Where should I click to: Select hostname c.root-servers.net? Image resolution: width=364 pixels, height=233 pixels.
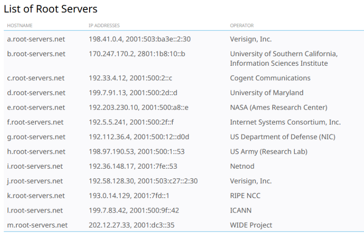(x=36, y=78)
